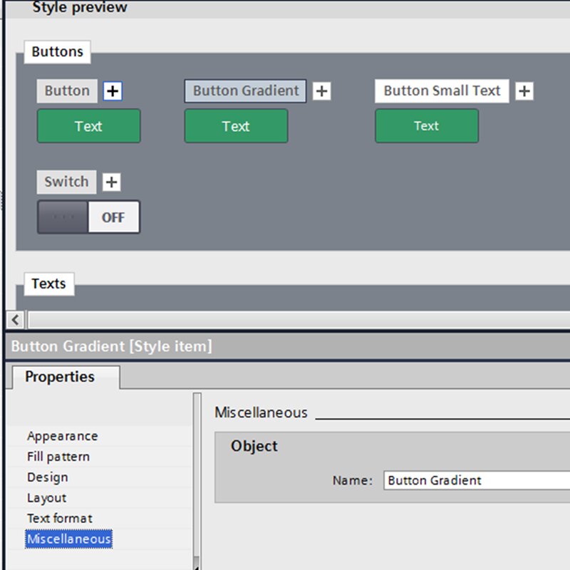Click the plus icon beside Button Gradient
Viewport: 570px width, 570px height.
coord(322,91)
